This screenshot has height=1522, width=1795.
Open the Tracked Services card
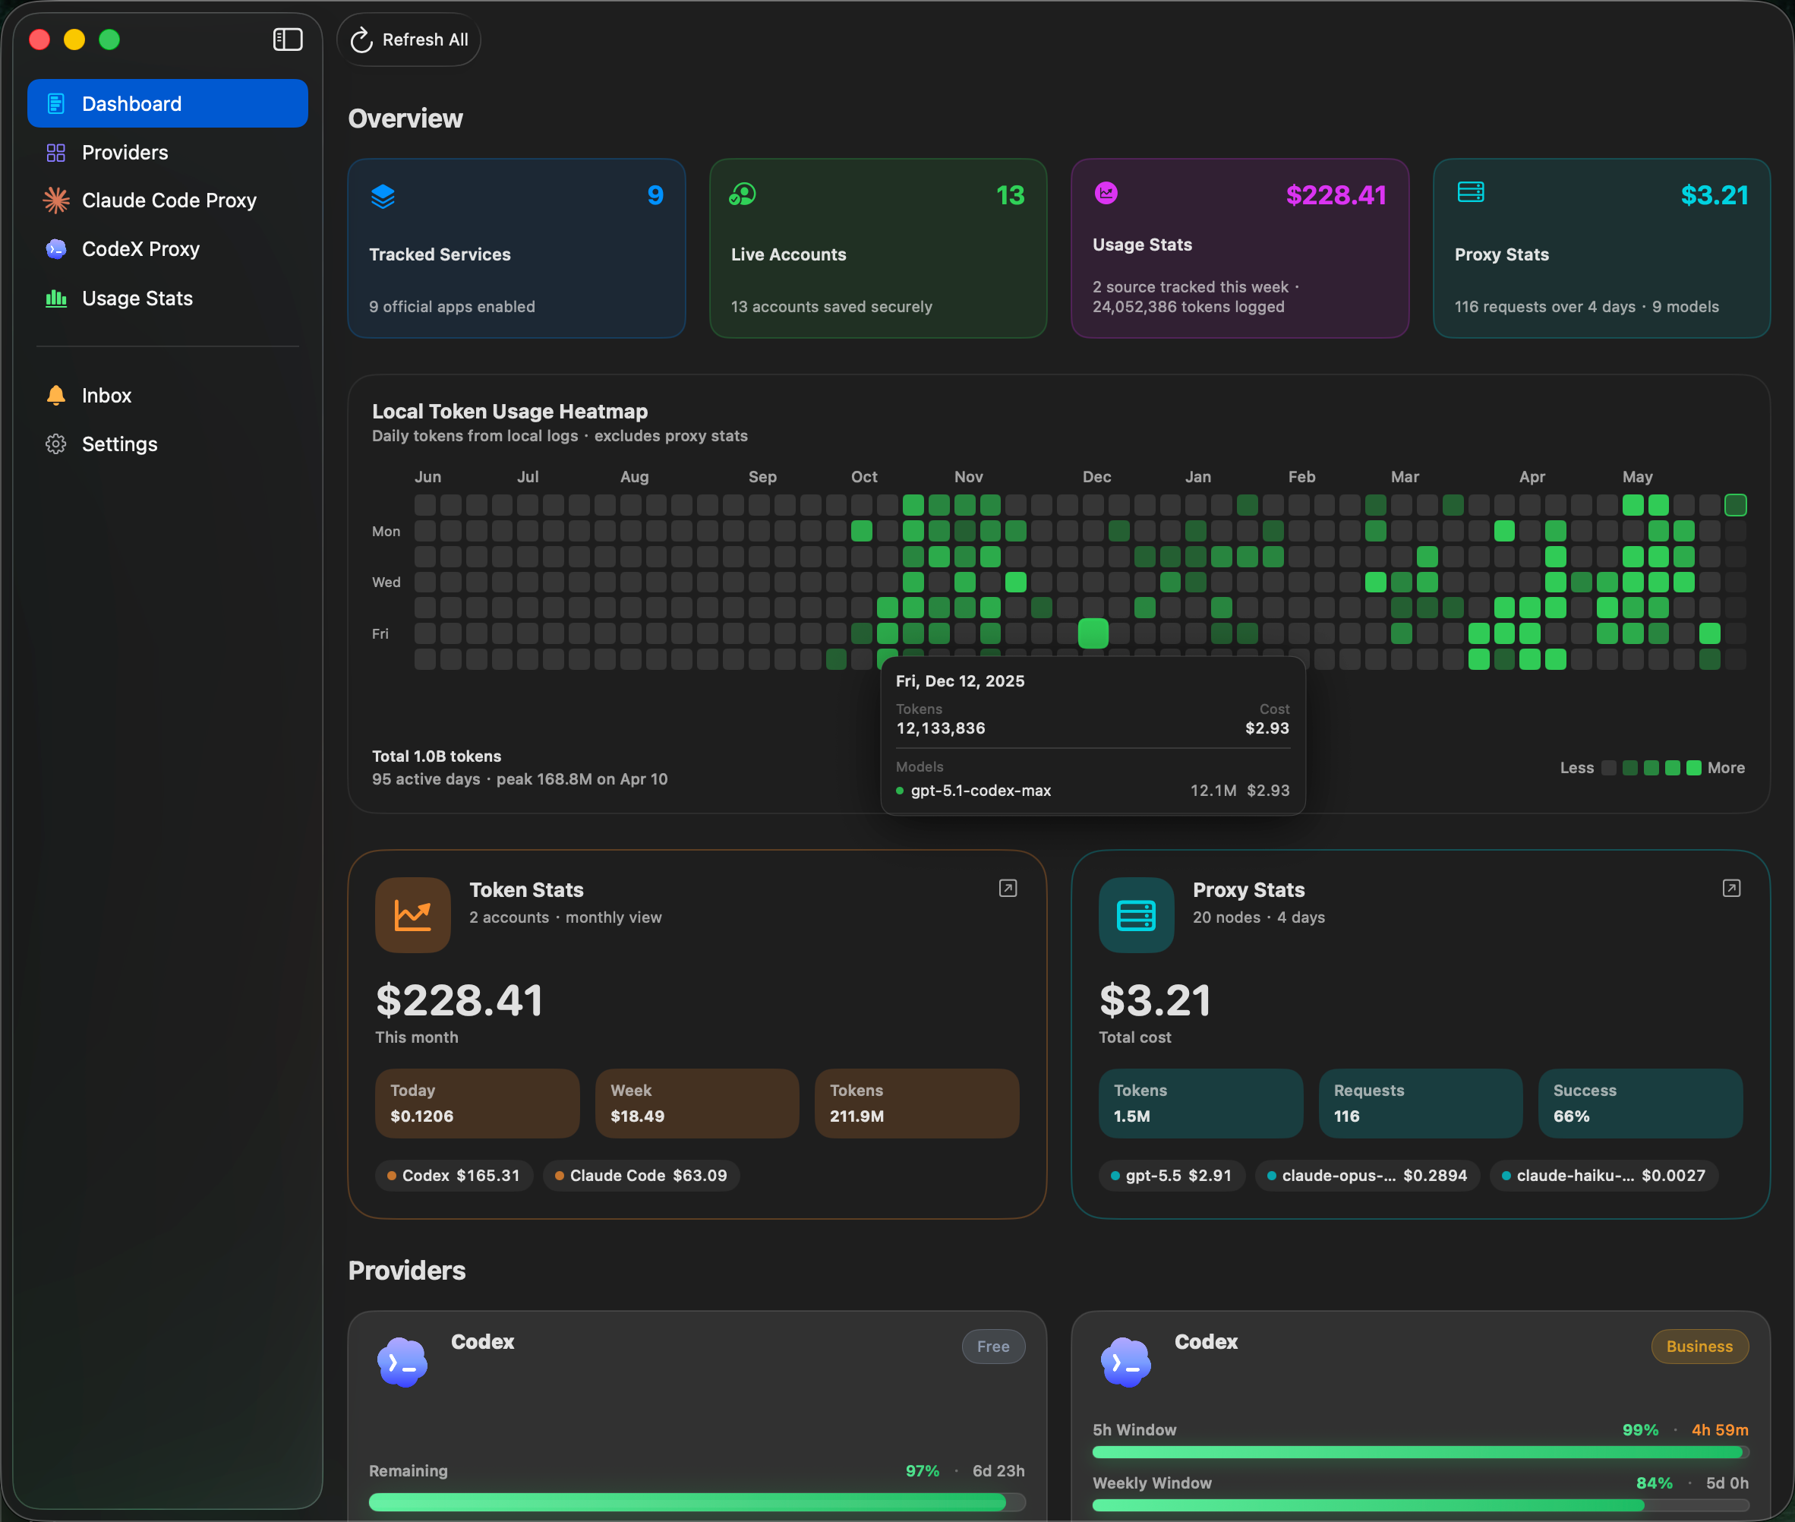click(516, 248)
